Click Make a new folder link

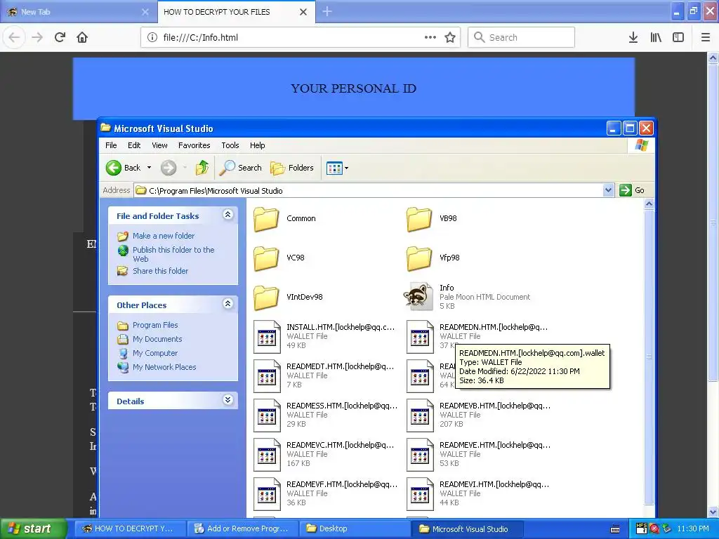[x=163, y=236]
